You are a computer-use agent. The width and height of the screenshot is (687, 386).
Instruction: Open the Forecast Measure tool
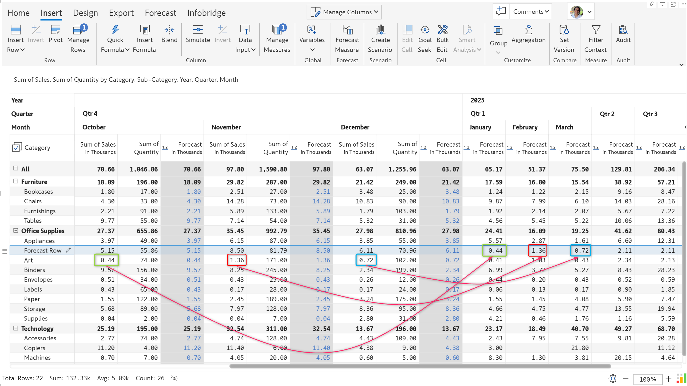pyautogui.click(x=347, y=39)
